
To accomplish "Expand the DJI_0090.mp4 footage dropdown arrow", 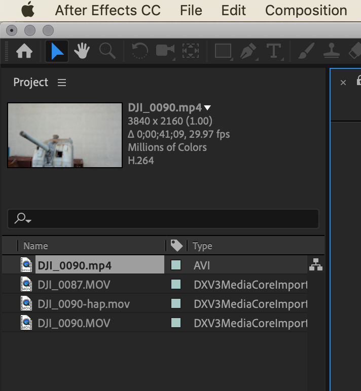I will [x=207, y=108].
